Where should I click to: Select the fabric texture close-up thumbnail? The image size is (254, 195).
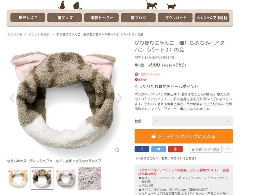[x=90, y=178]
